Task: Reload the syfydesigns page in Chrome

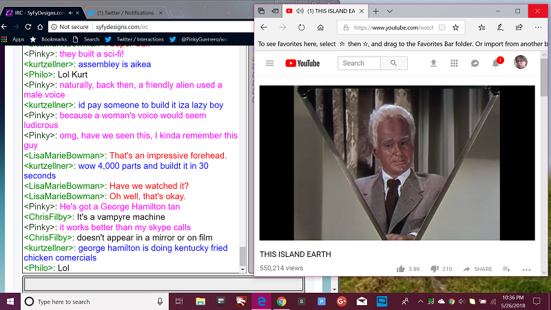Action: pos(28,27)
